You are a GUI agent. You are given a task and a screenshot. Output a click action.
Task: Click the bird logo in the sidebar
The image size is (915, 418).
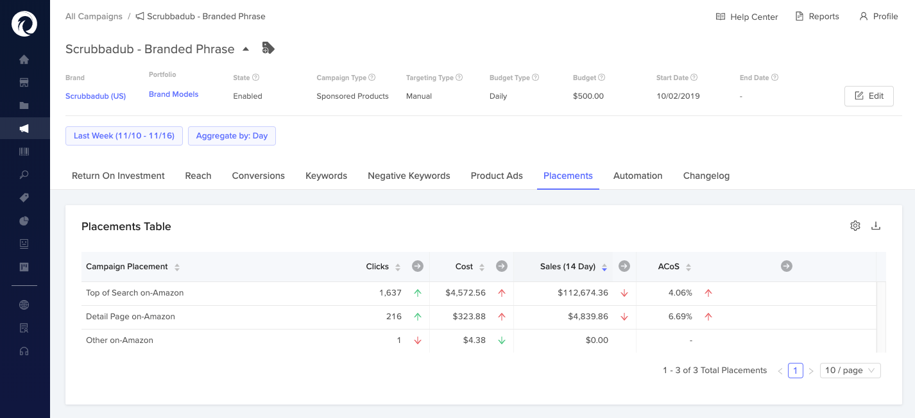(x=24, y=24)
